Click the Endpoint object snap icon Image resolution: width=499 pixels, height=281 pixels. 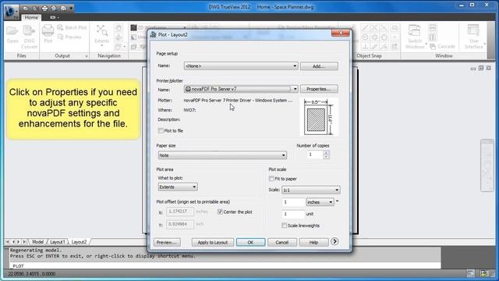click(x=365, y=28)
